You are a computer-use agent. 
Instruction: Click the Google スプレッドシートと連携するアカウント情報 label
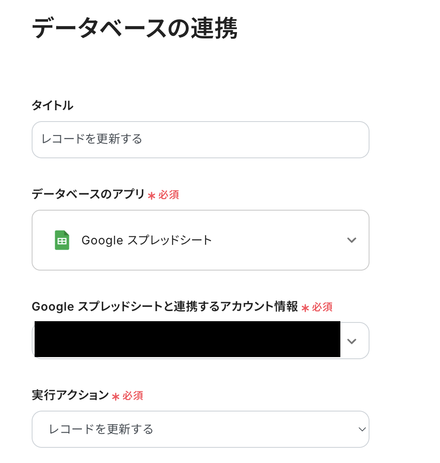pyautogui.click(x=165, y=306)
